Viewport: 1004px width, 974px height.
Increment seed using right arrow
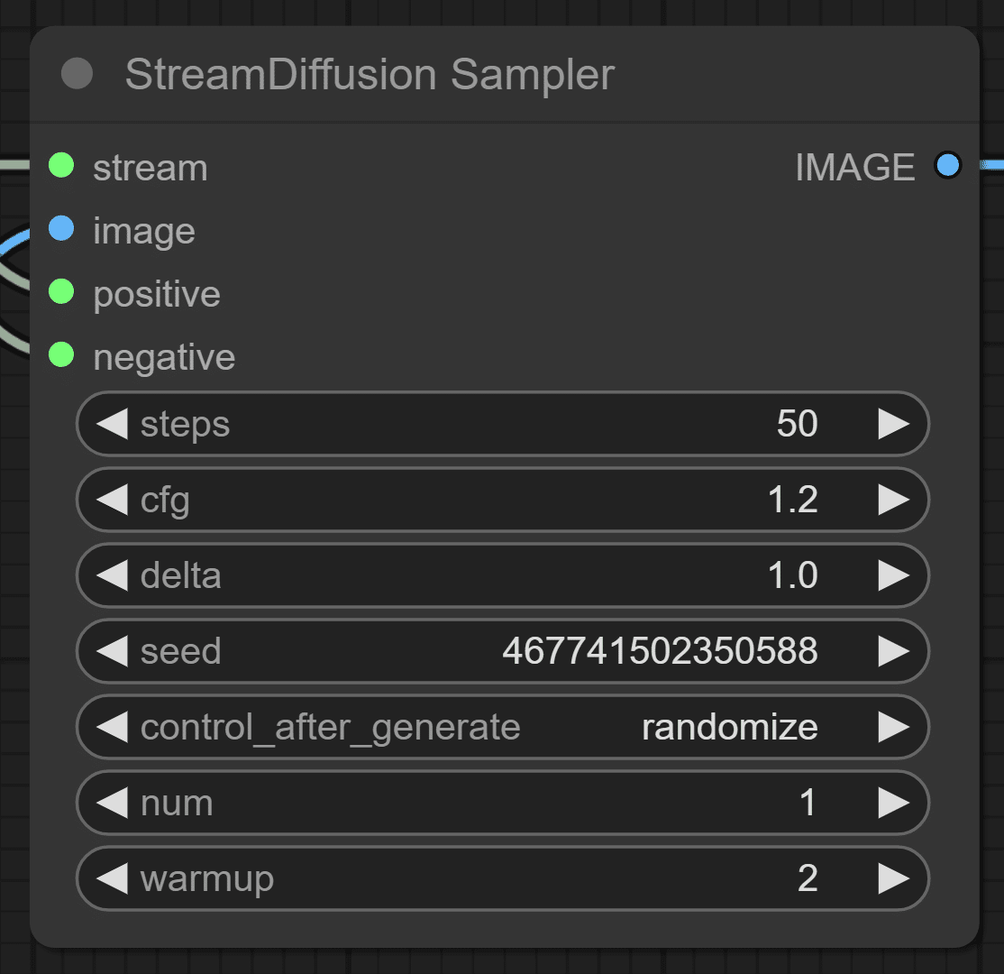(894, 651)
